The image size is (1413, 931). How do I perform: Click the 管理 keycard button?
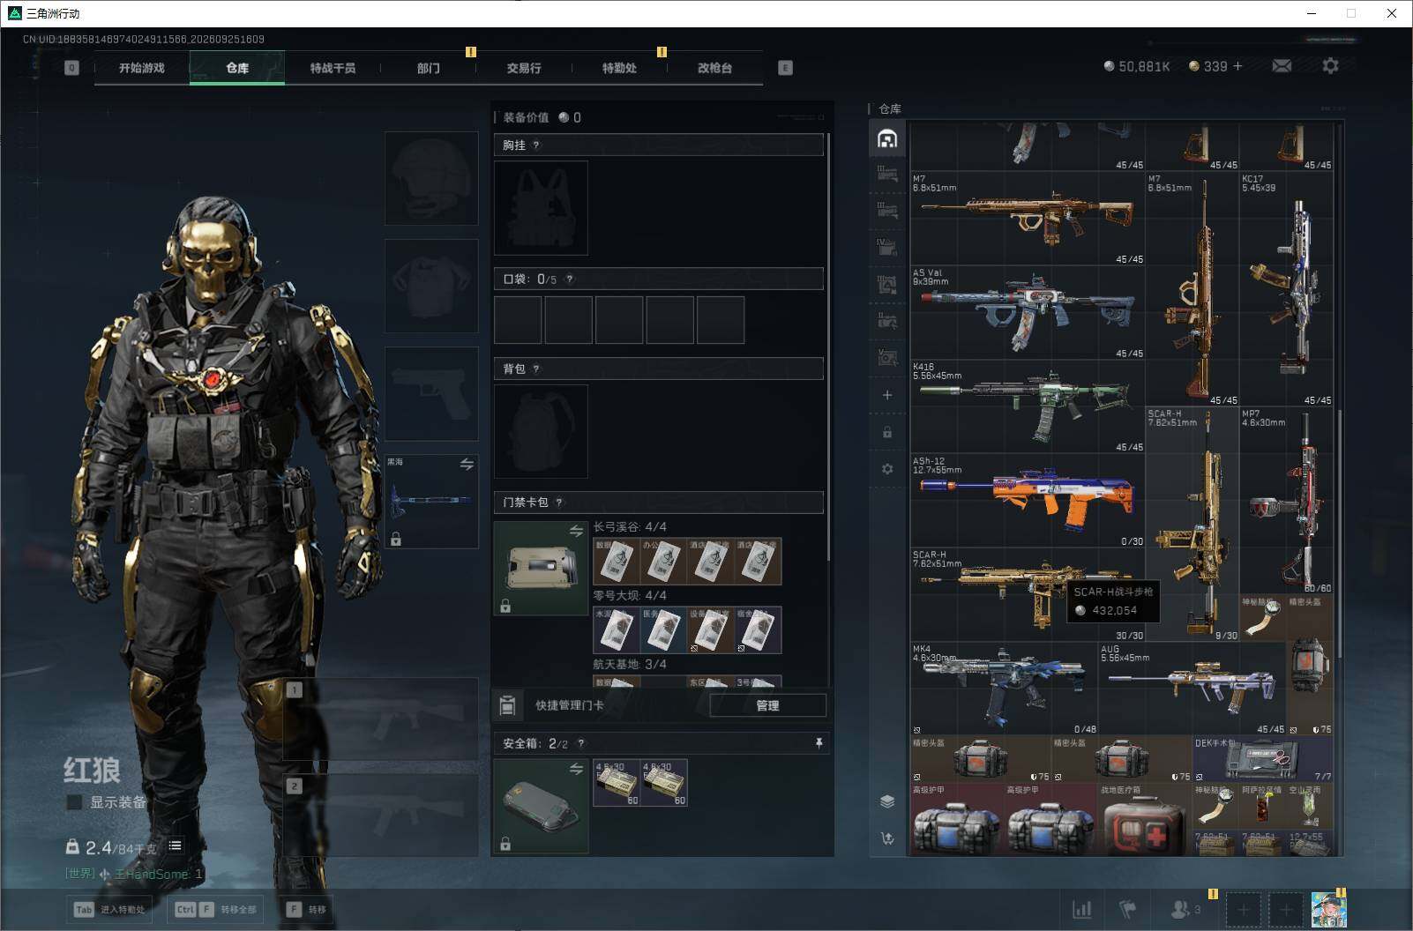tap(767, 705)
